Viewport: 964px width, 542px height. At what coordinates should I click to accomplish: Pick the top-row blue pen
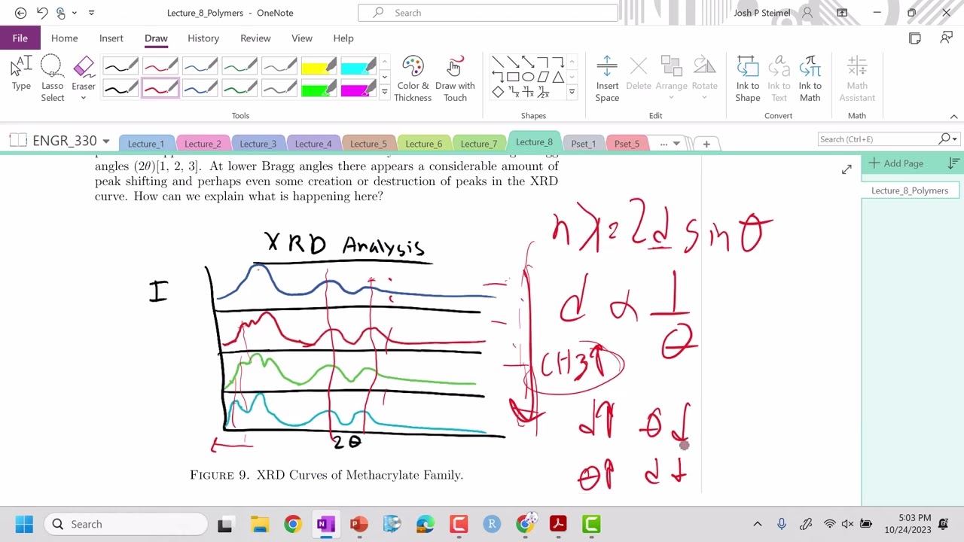[x=200, y=68]
